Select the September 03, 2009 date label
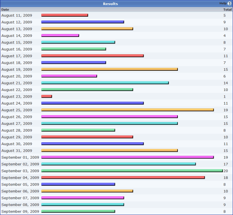This screenshot has width=233, height=215. click(x=20, y=171)
